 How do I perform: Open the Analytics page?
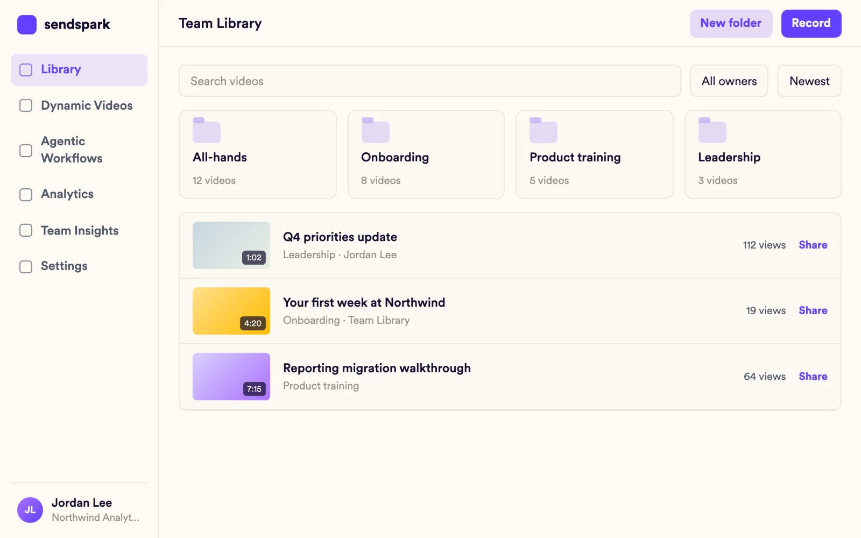[x=79, y=194]
